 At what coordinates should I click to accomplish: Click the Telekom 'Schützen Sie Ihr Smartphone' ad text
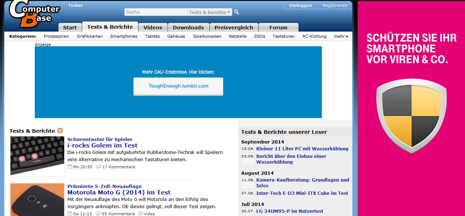pyautogui.click(x=411, y=49)
